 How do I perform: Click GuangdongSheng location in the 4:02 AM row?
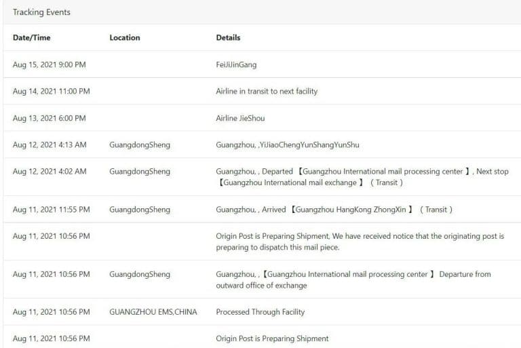[x=140, y=172]
